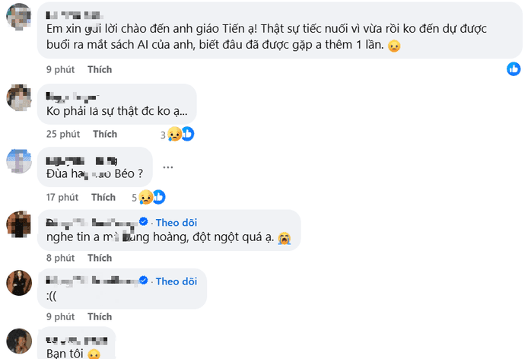Like the ":((" comment via "Thích"
Image resolution: width=531 pixels, height=359 pixels.
(x=100, y=316)
